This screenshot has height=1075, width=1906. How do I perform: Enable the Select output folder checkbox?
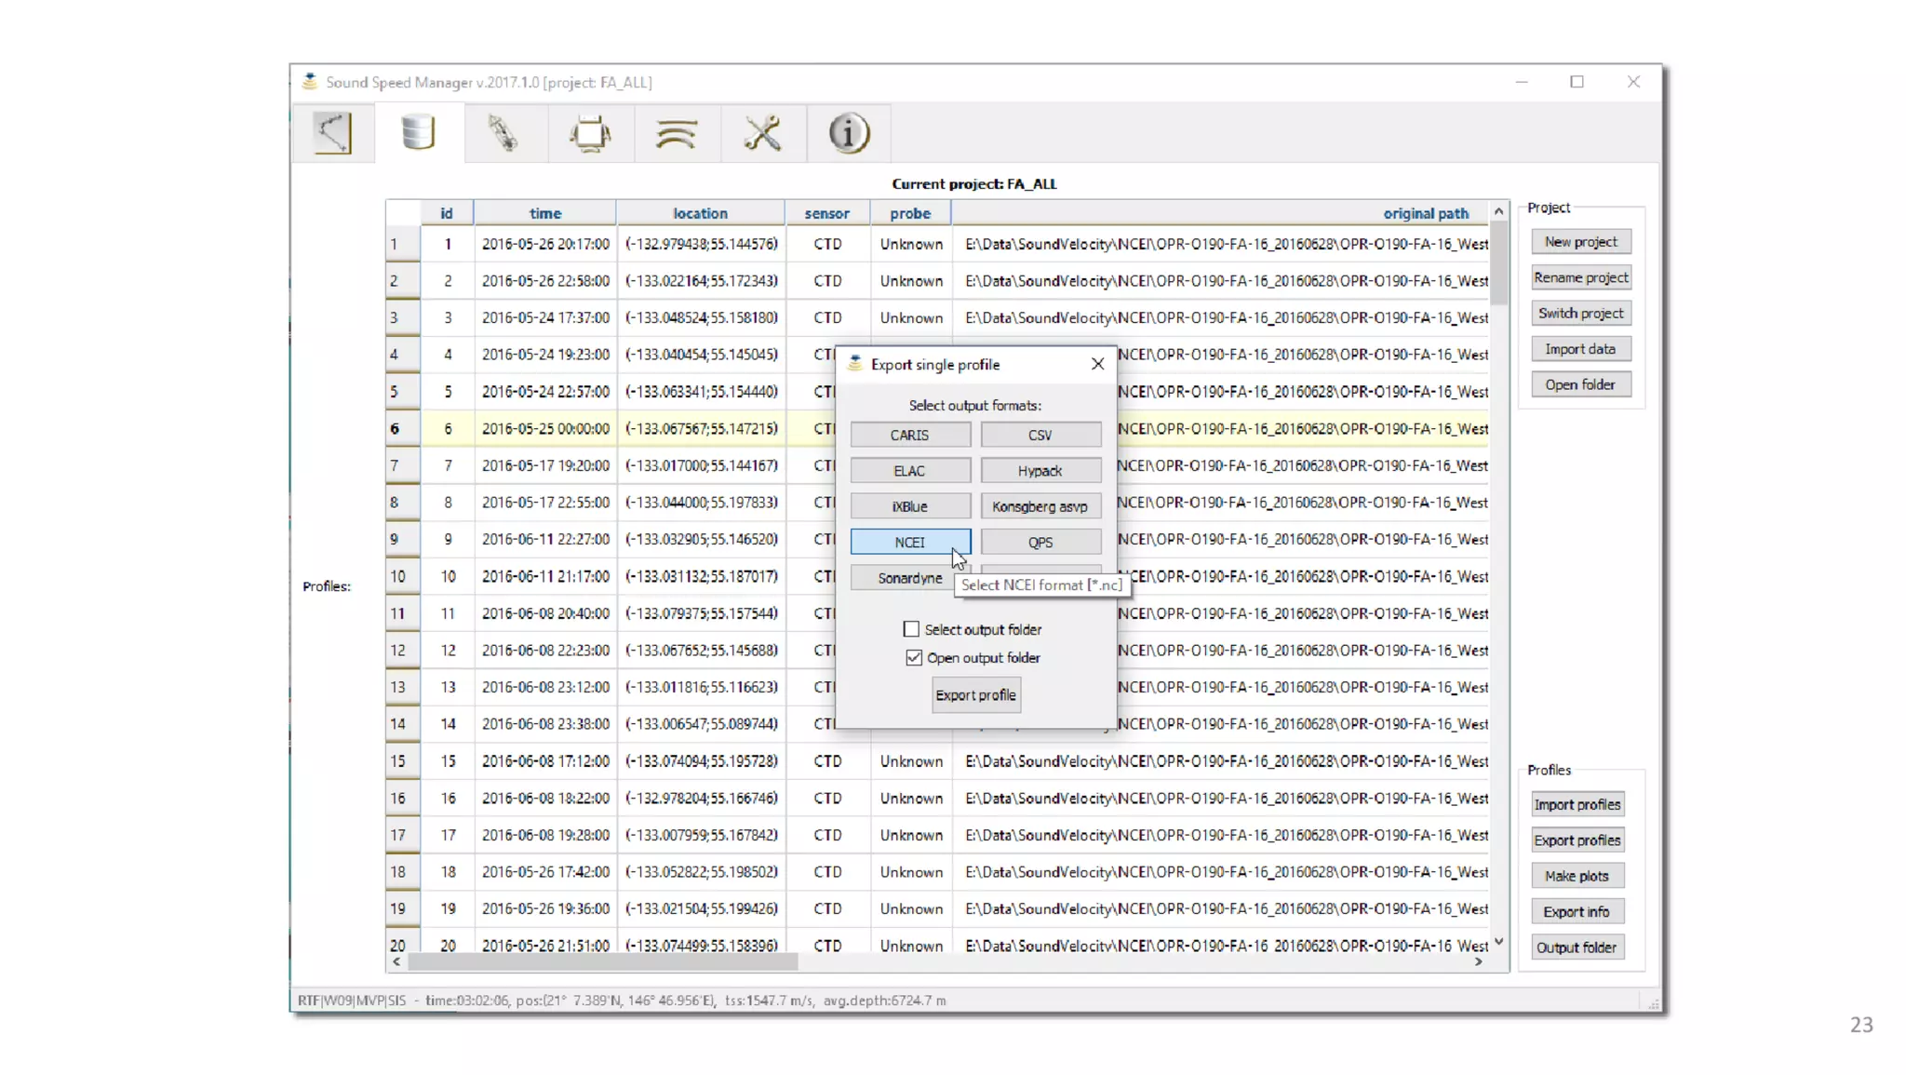(x=911, y=629)
